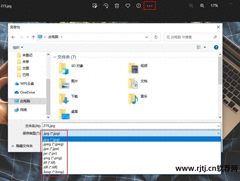Open the 视频 folder
The width and height of the screenshot is (240, 181).
point(138,68)
